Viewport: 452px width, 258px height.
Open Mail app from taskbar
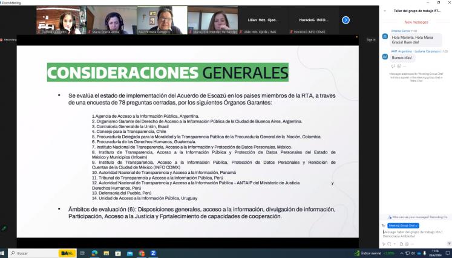129,253
